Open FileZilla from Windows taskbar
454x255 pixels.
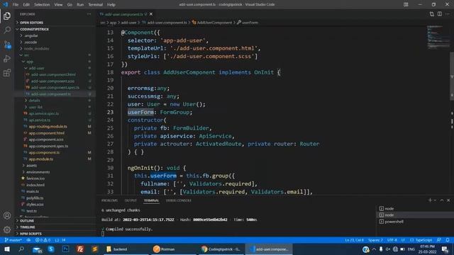[x=80, y=249]
